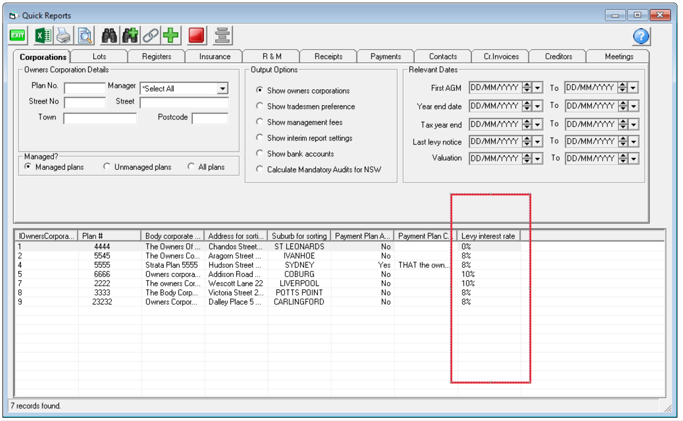This screenshot has height=421, width=683.
Task: Open the Contacts tab
Action: click(443, 57)
